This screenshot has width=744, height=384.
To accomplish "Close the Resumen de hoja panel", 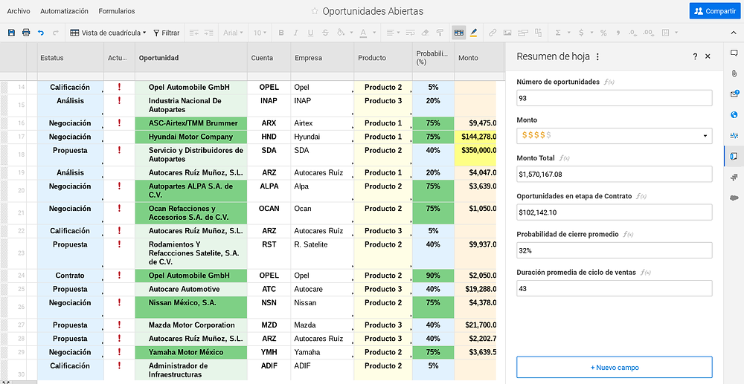I will [708, 56].
